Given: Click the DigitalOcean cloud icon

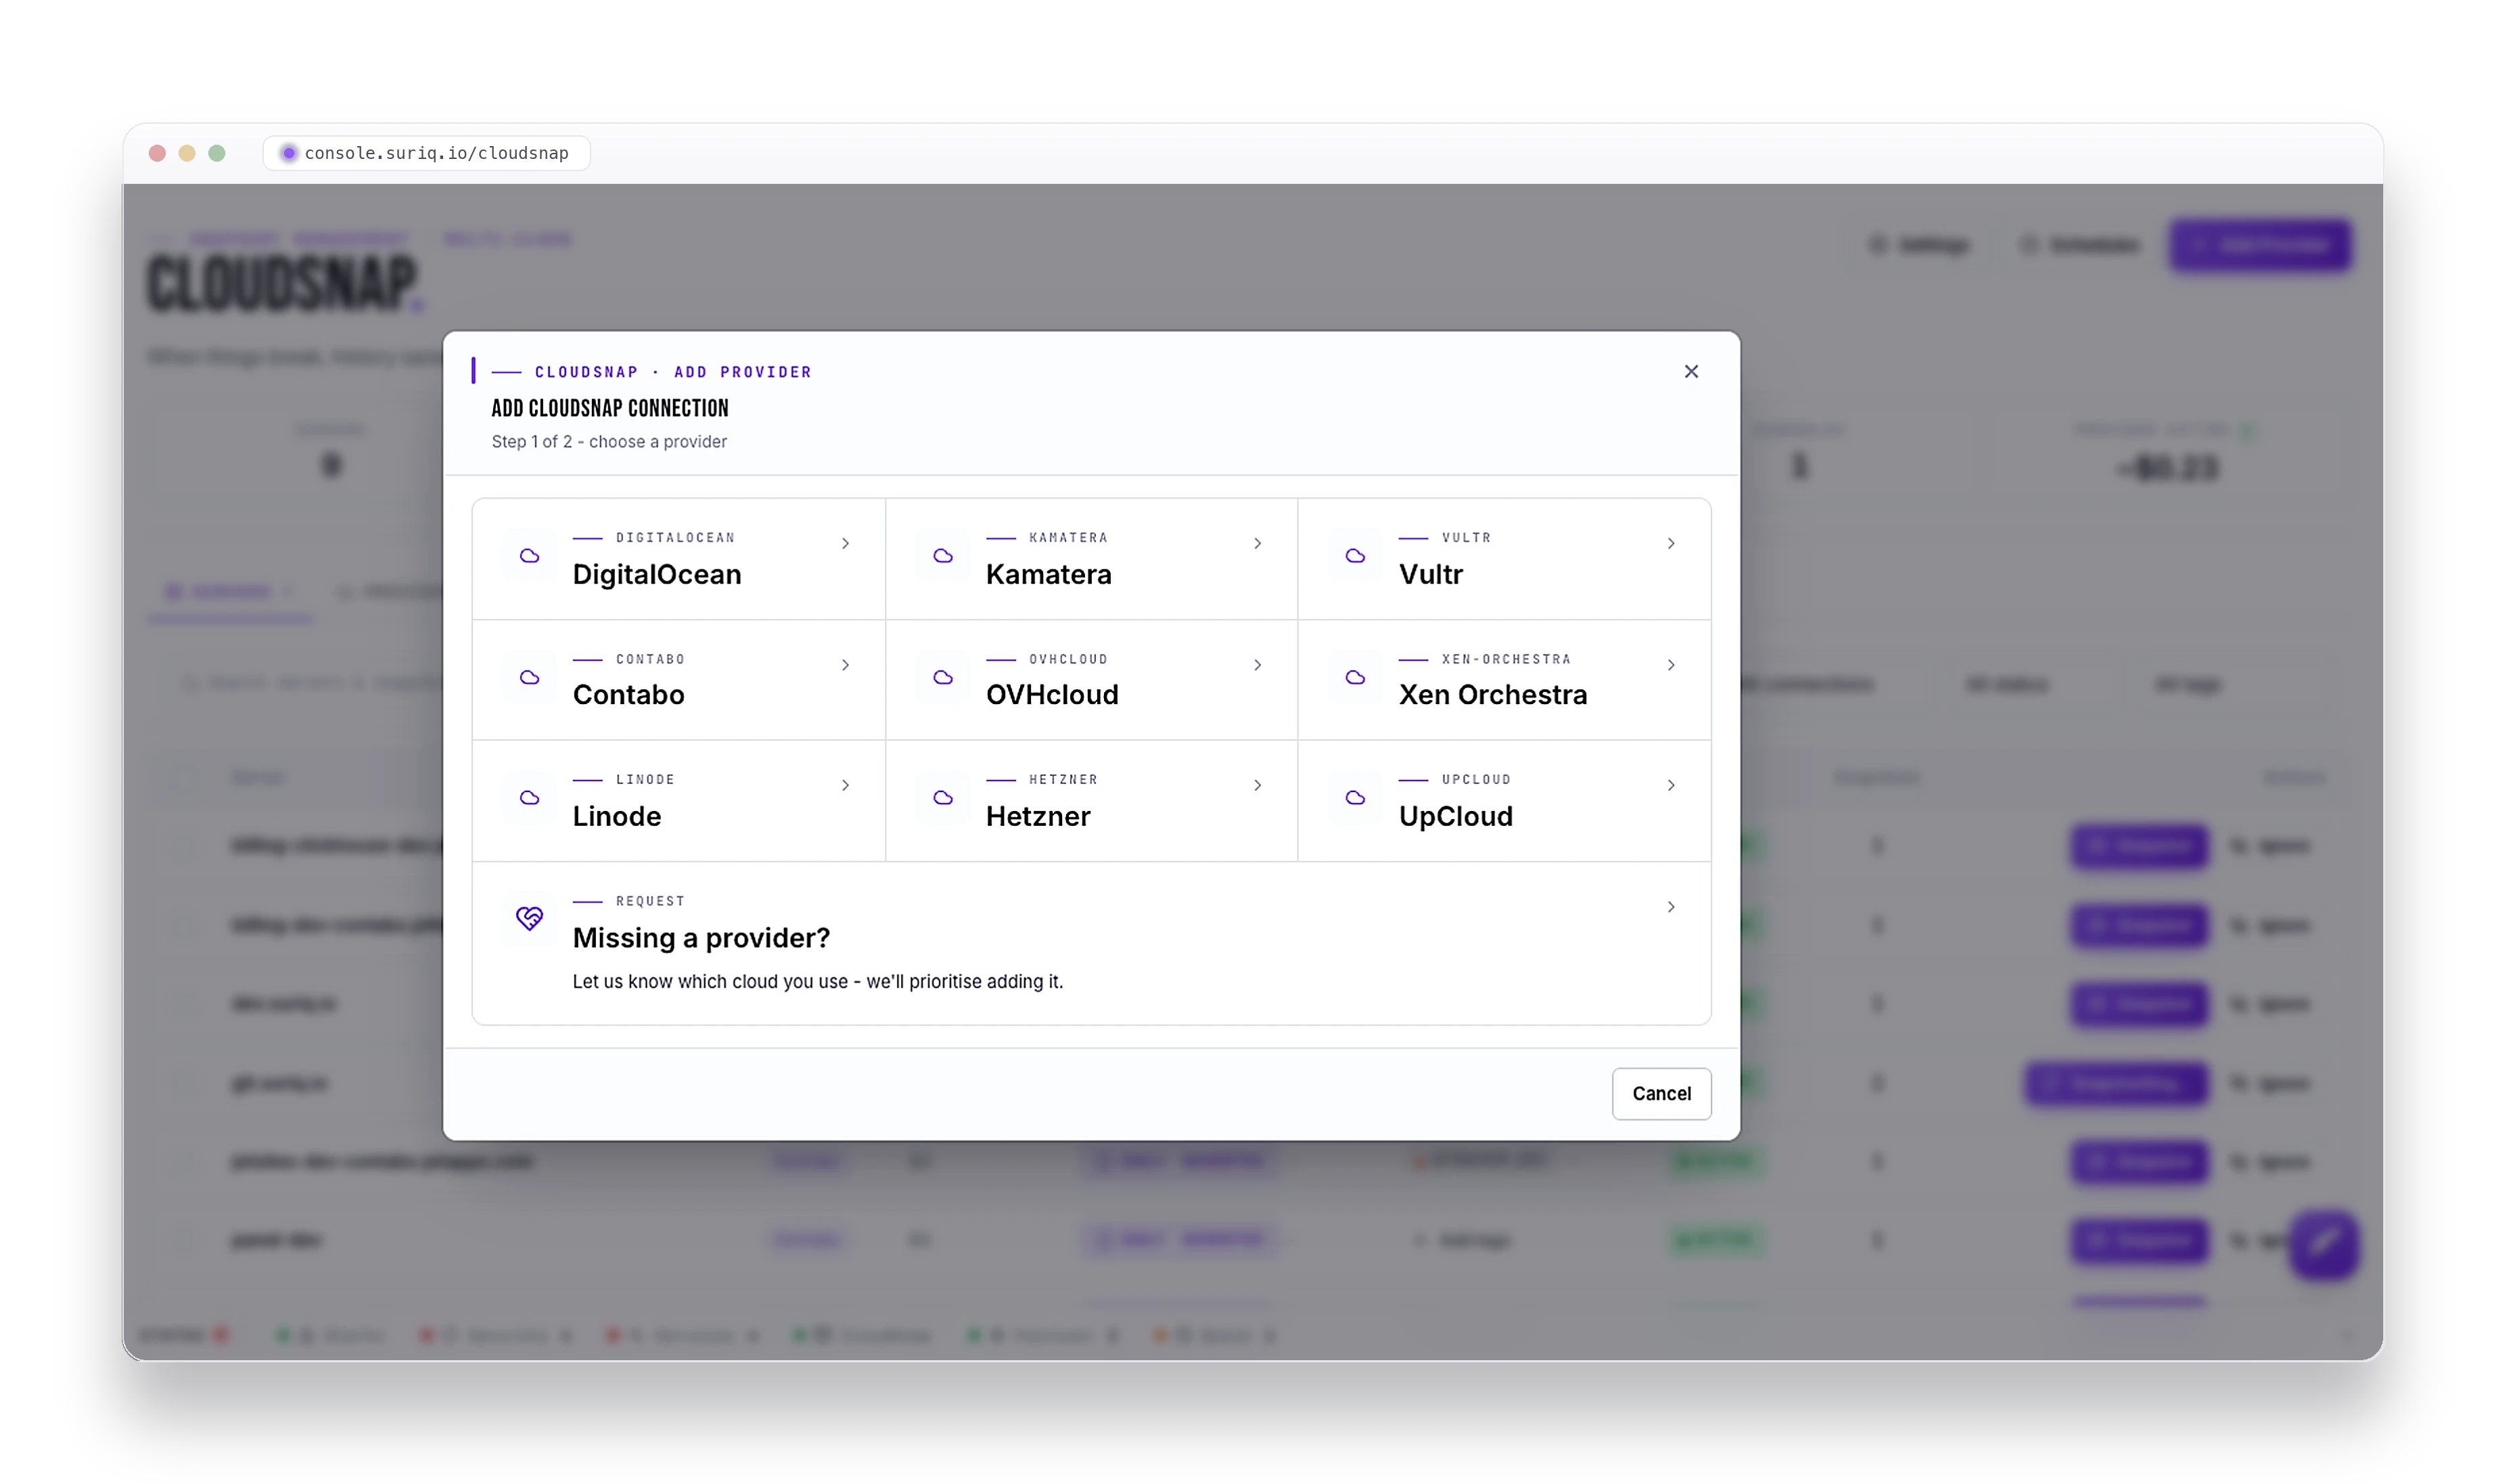Looking at the screenshot, I should point(530,556).
